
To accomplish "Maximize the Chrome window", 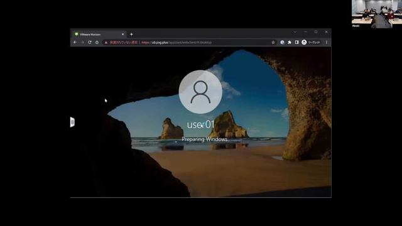I will pyautogui.click(x=316, y=32).
